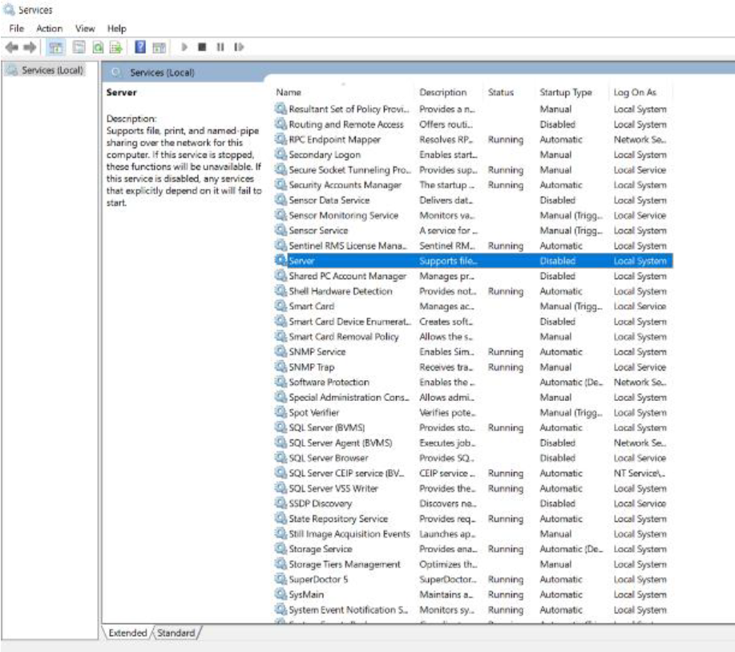The width and height of the screenshot is (735, 652).
Task: Select the SNMP Service row
Action: coord(317,352)
